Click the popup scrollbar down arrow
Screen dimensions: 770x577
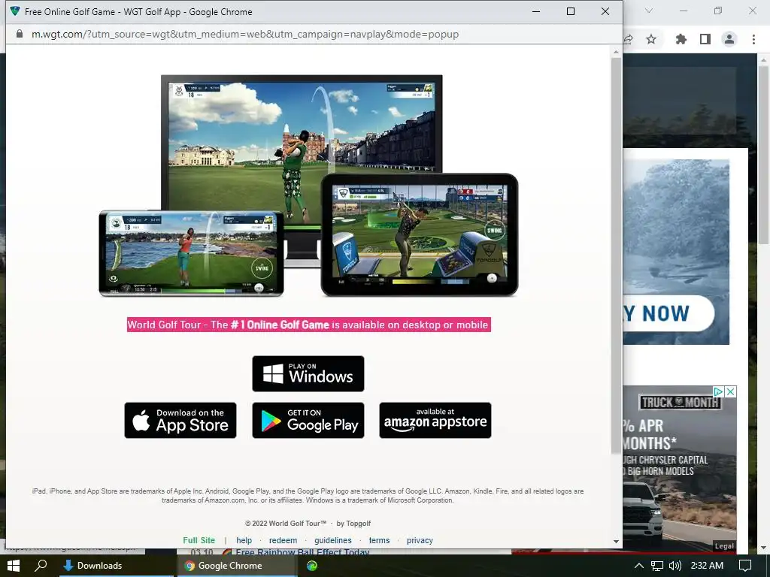click(616, 542)
